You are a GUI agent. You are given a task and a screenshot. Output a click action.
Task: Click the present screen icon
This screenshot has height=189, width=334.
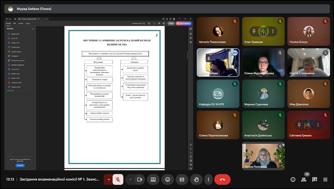(153, 179)
